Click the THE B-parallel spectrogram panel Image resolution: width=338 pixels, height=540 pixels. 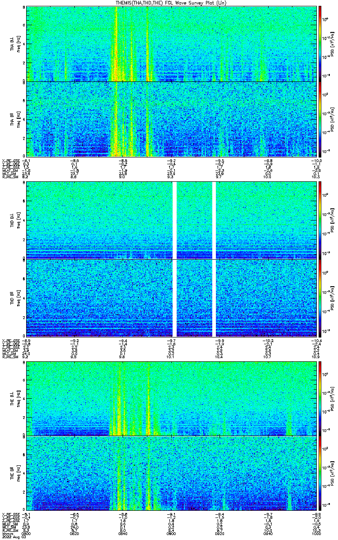pos(171,473)
